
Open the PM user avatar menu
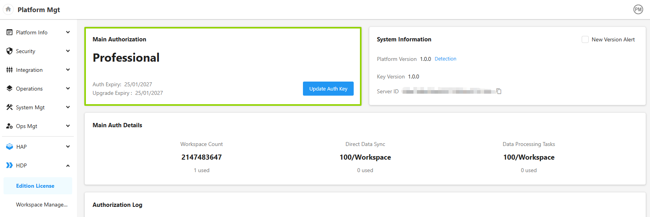[638, 9]
